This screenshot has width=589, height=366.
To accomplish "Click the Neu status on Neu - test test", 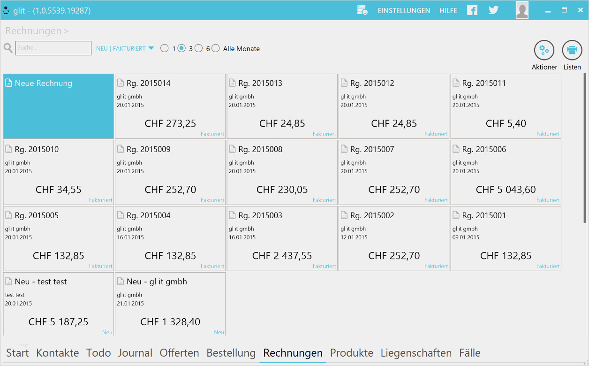I will [x=107, y=332].
